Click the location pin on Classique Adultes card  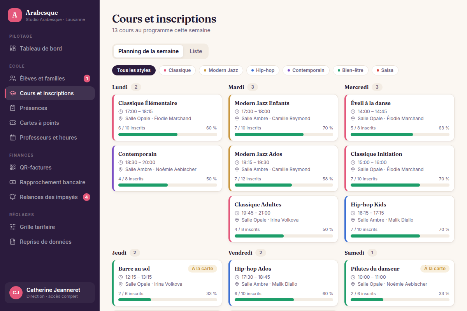tap(237, 220)
